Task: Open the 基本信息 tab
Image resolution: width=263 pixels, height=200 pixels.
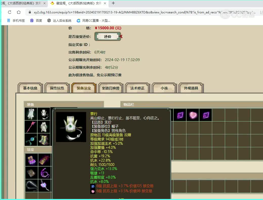Action: 30,88
